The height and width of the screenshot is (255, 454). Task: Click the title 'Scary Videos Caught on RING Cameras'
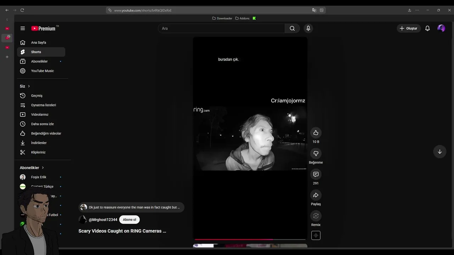(x=122, y=231)
